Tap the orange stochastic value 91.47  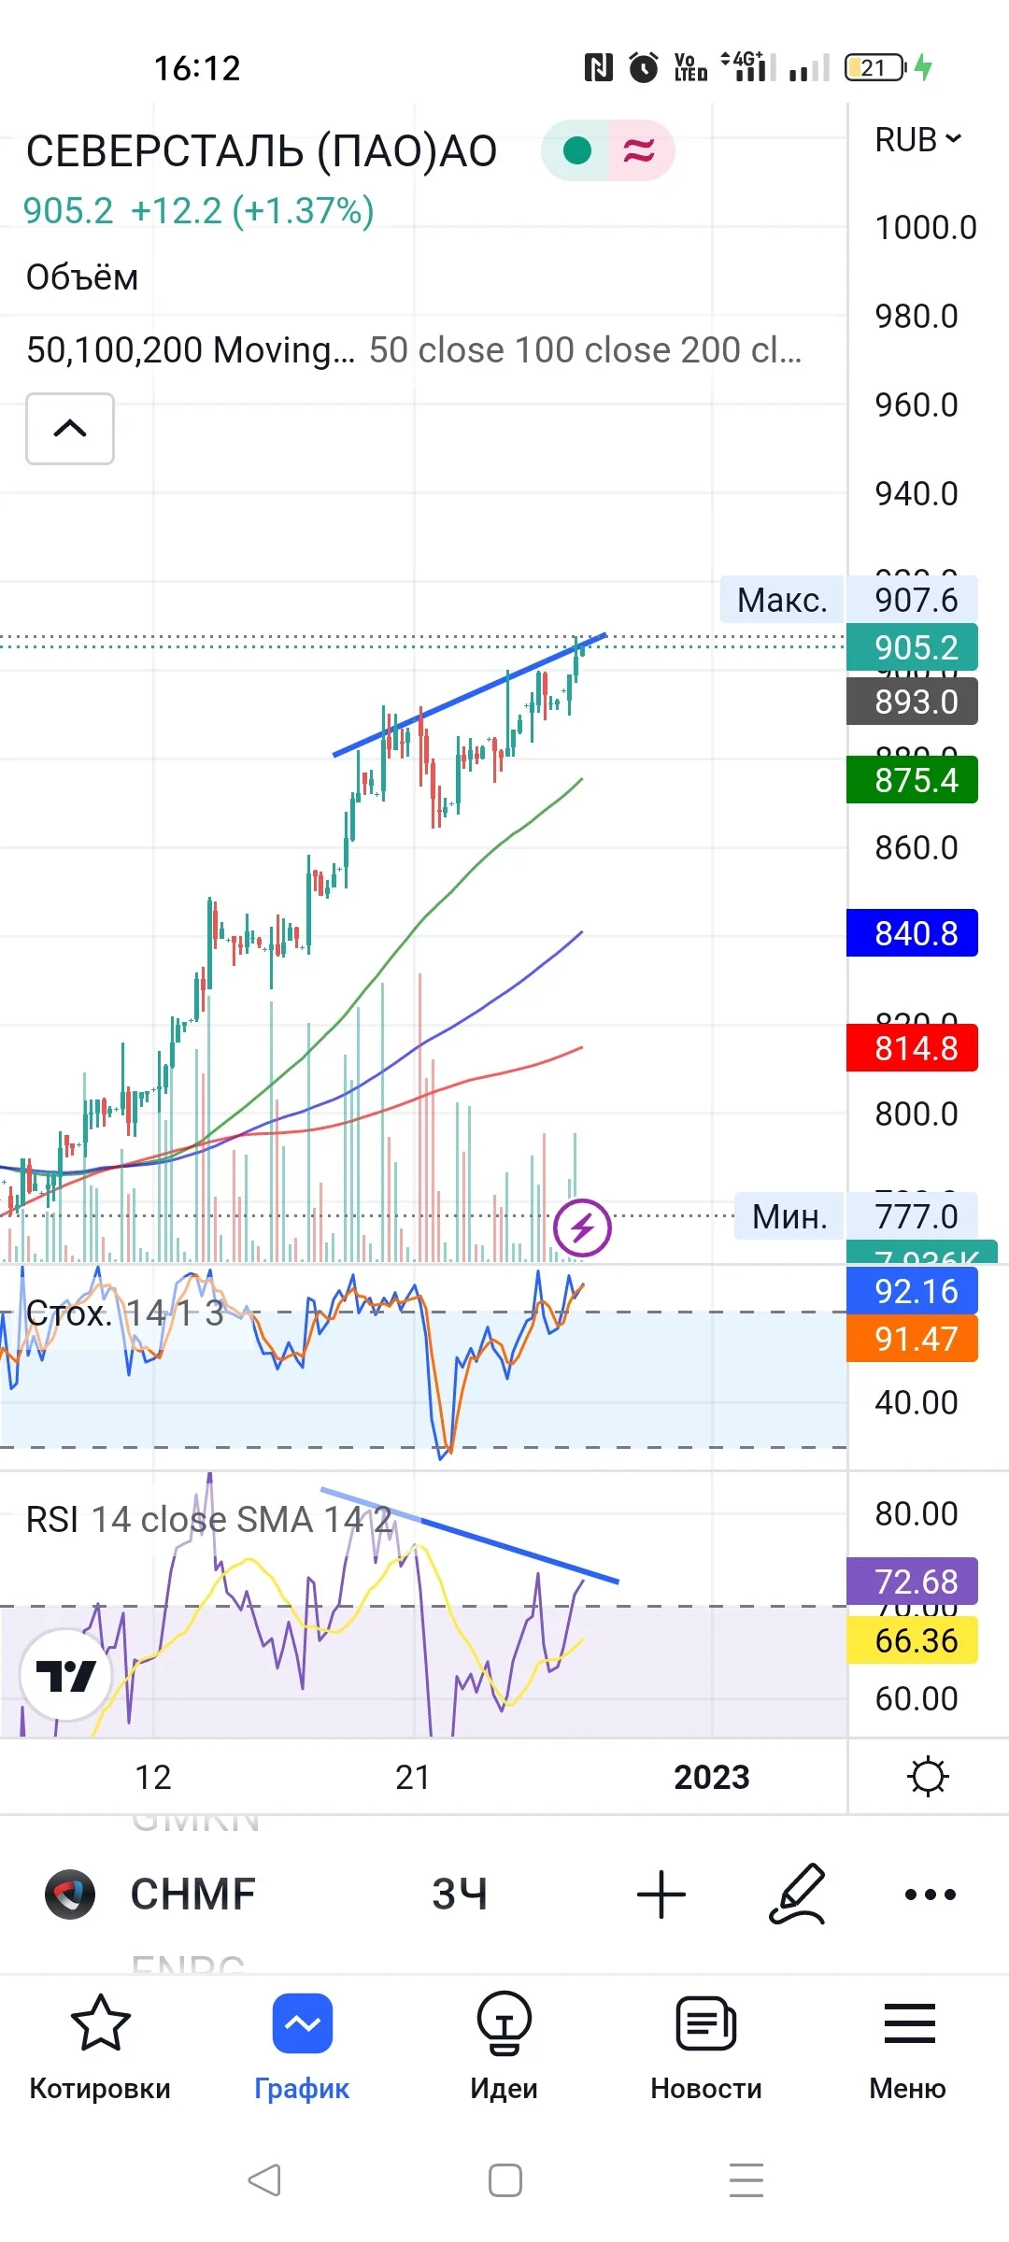click(x=912, y=1339)
